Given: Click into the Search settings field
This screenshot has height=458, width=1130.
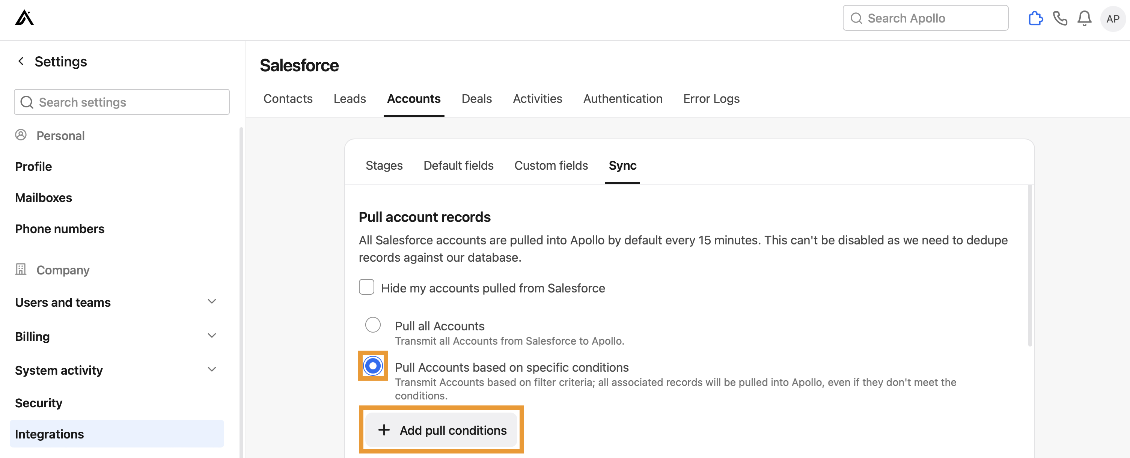Looking at the screenshot, I should (x=122, y=102).
